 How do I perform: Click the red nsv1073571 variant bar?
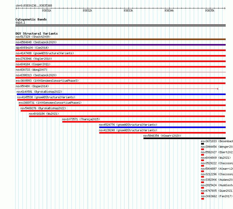pyautogui.click(x=144, y=122)
